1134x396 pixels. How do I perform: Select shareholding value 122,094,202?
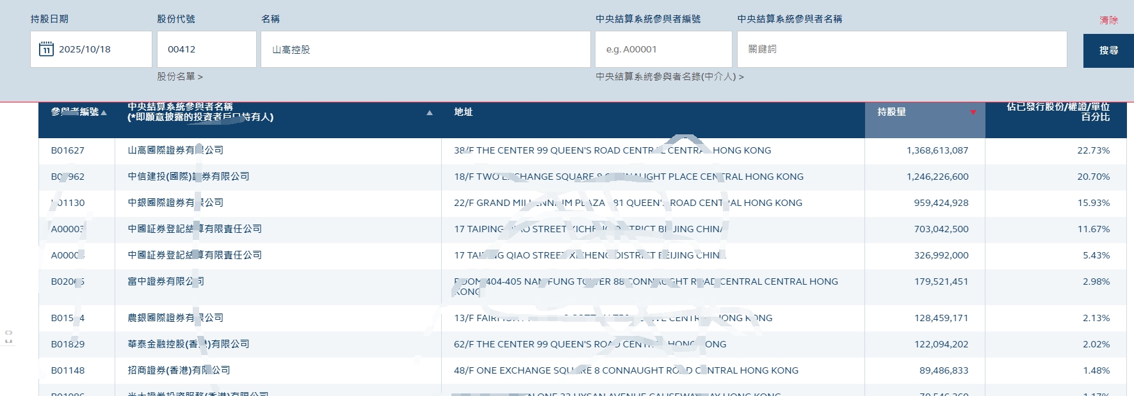point(941,344)
